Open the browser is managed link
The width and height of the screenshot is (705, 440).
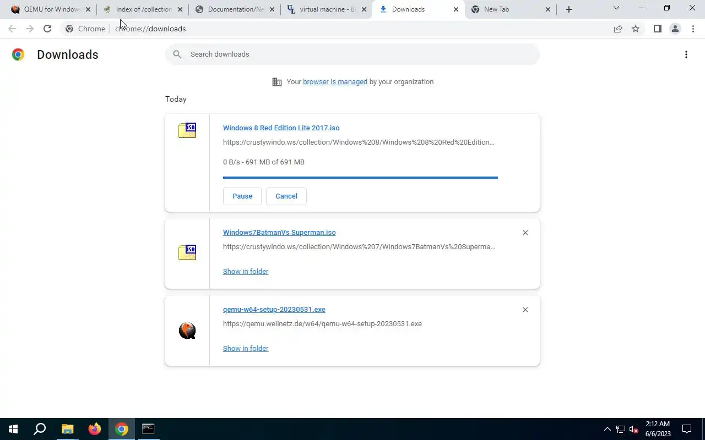[x=335, y=81]
